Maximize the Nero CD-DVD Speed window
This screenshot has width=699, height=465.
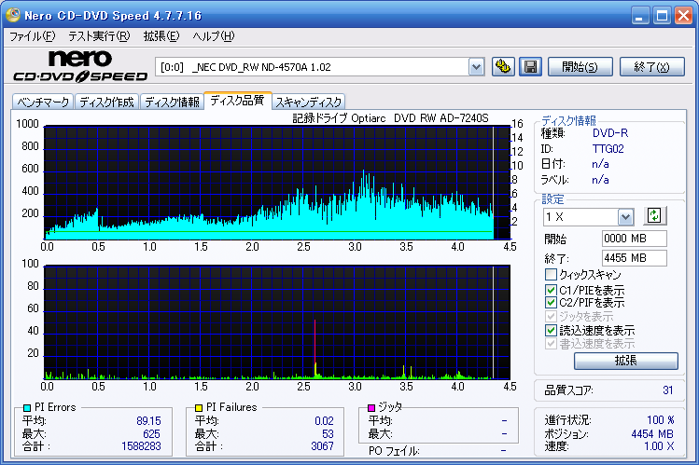click(662, 16)
